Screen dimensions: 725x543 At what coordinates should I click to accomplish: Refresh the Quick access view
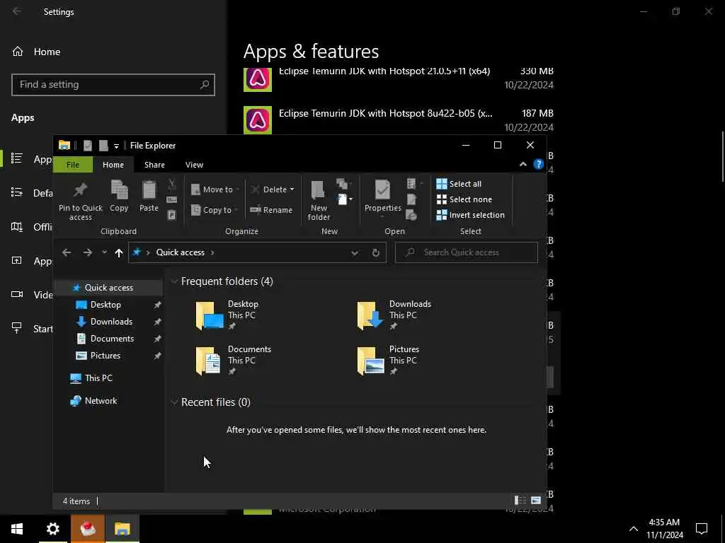376,252
